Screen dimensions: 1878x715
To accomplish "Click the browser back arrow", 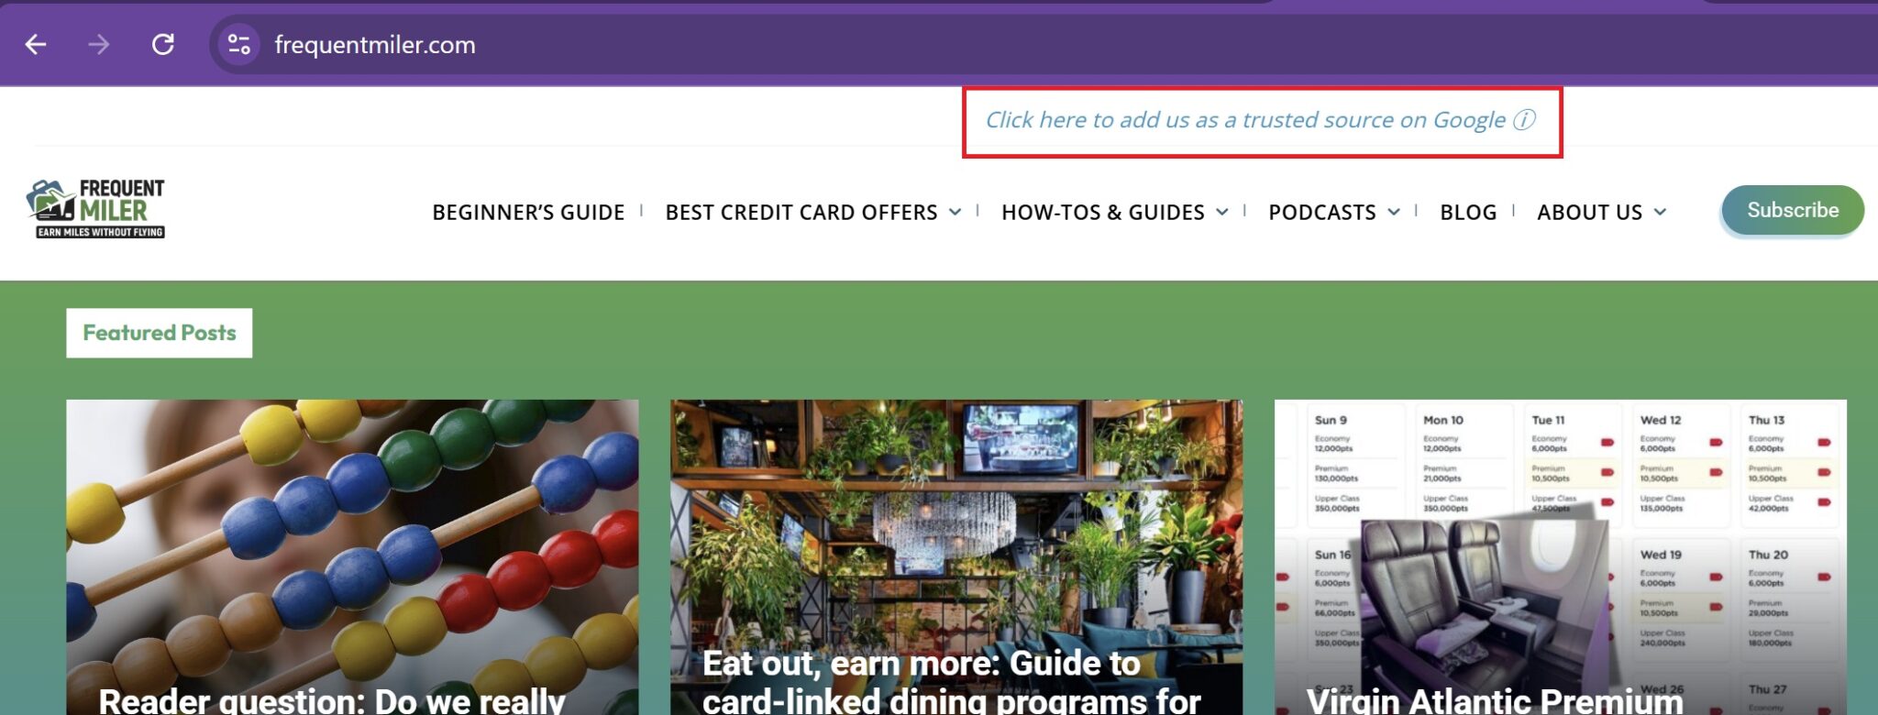I will pos(36,44).
